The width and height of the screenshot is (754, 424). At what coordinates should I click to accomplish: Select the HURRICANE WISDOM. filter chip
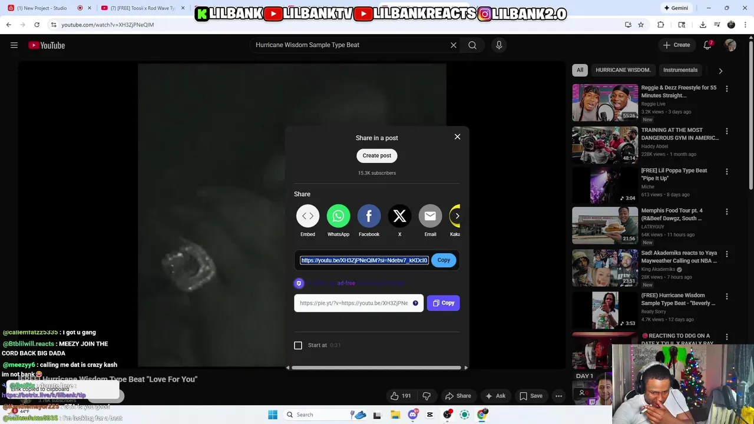(x=623, y=70)
